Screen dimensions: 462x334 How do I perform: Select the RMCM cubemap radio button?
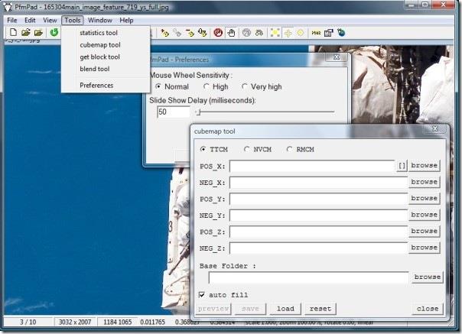coord(290,148)
